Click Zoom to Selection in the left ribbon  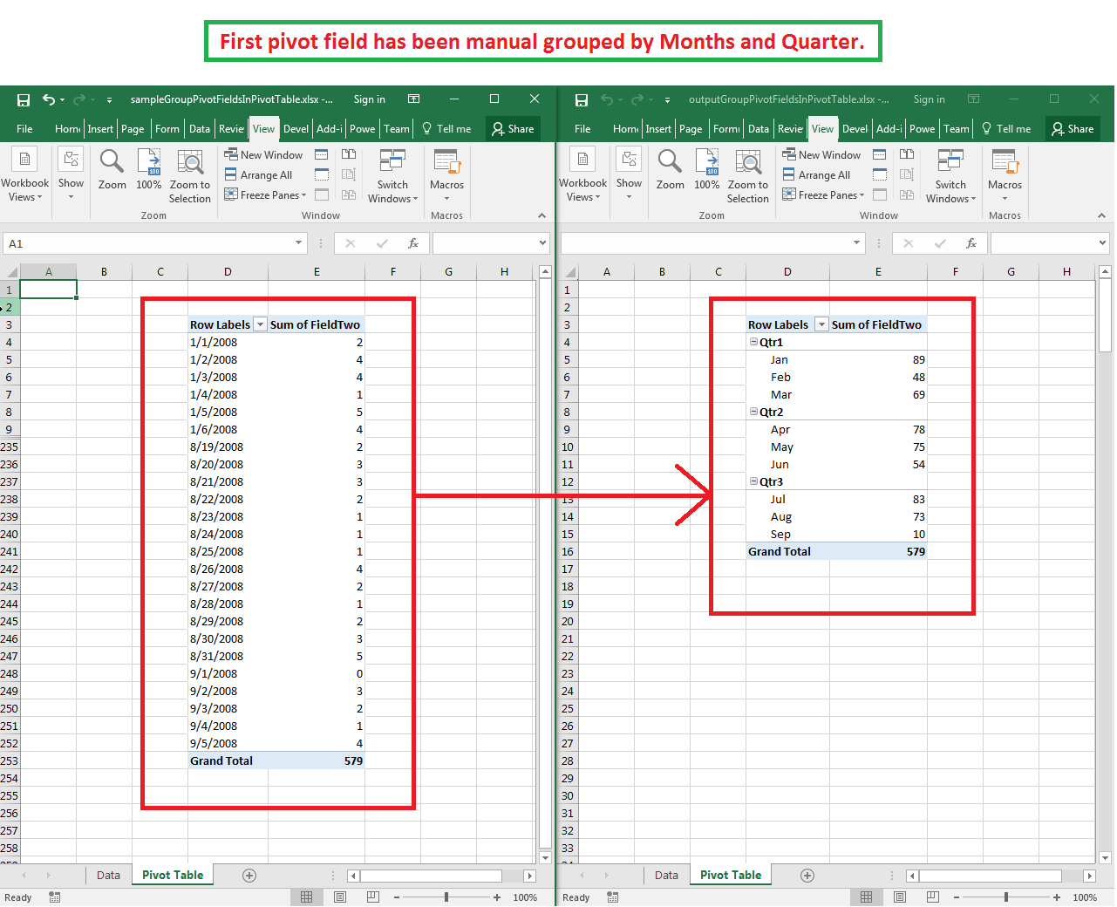(x=190, y=174)
